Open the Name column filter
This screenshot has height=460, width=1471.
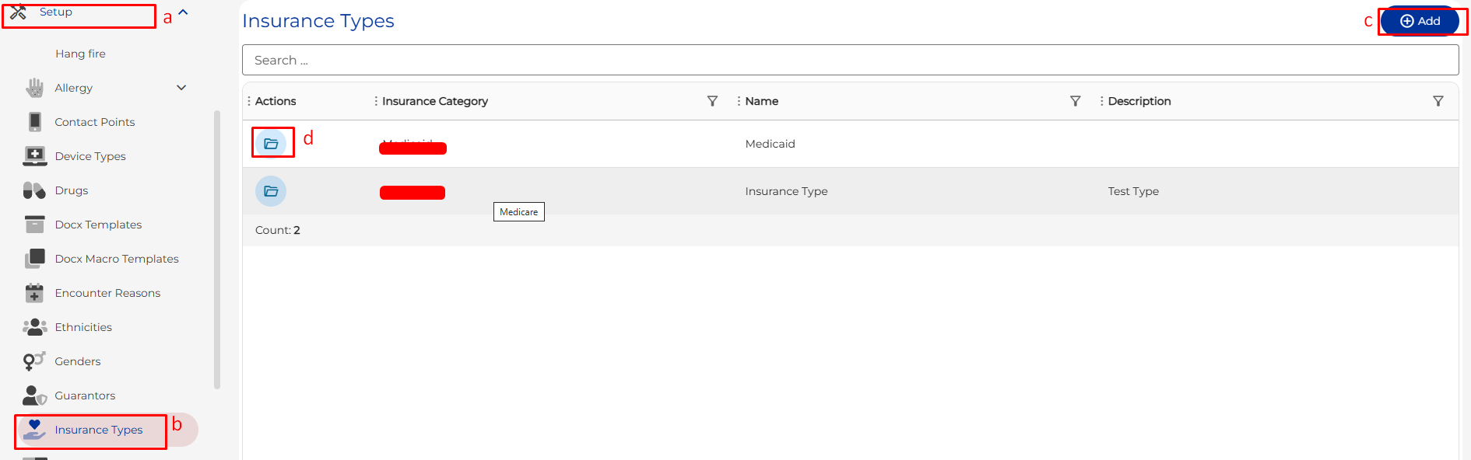[1075, 101]
